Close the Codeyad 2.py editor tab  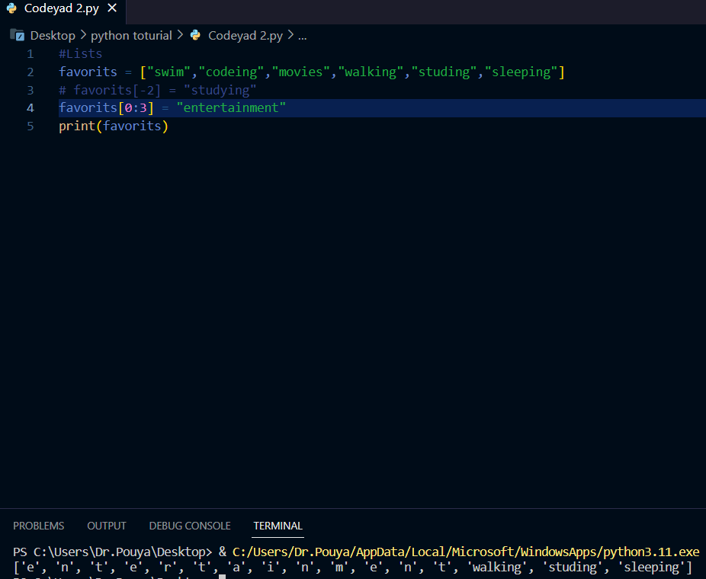point(111,8)
